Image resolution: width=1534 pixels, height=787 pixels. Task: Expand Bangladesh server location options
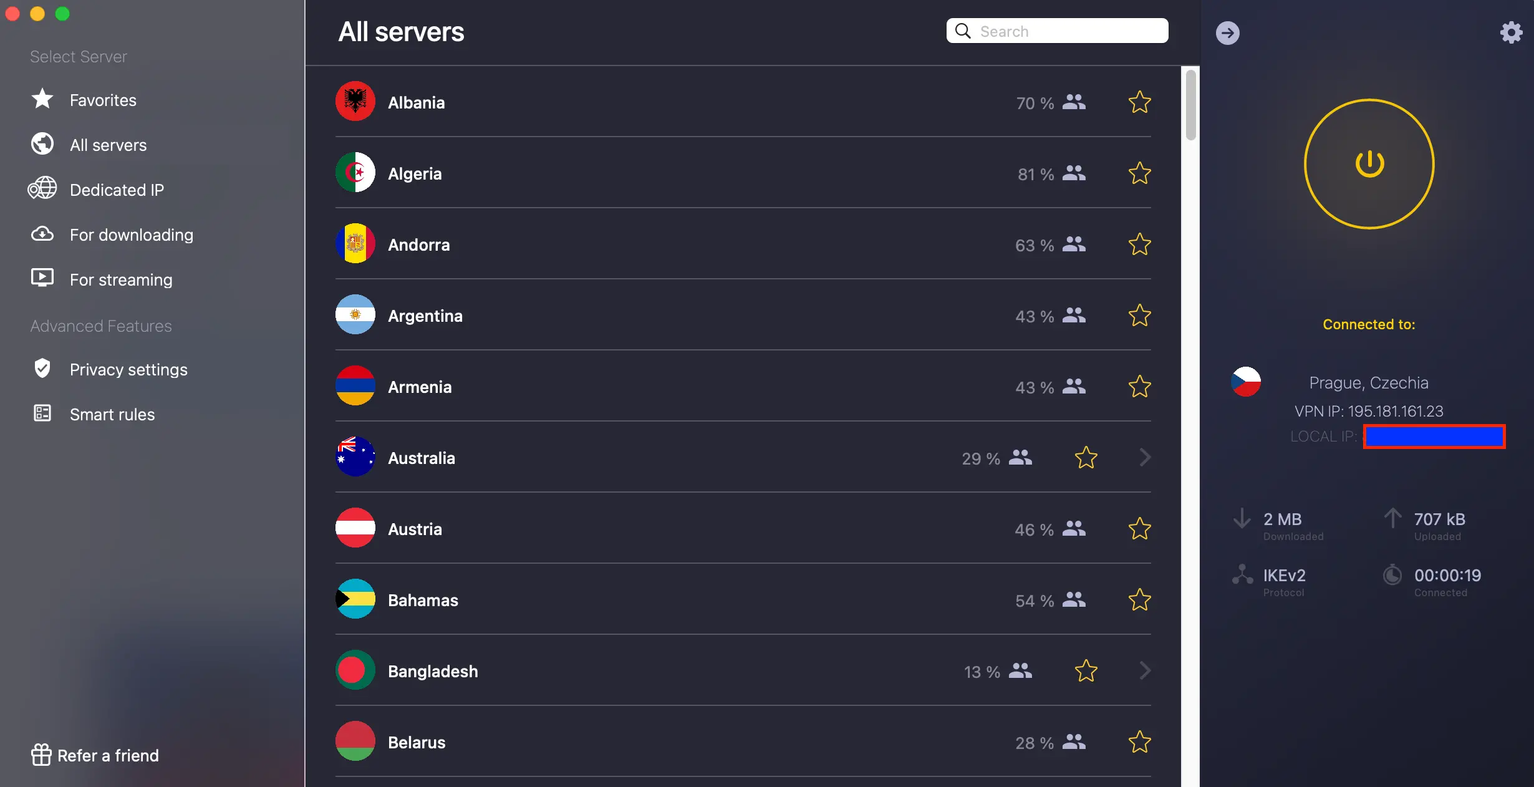pos(1145,670)
